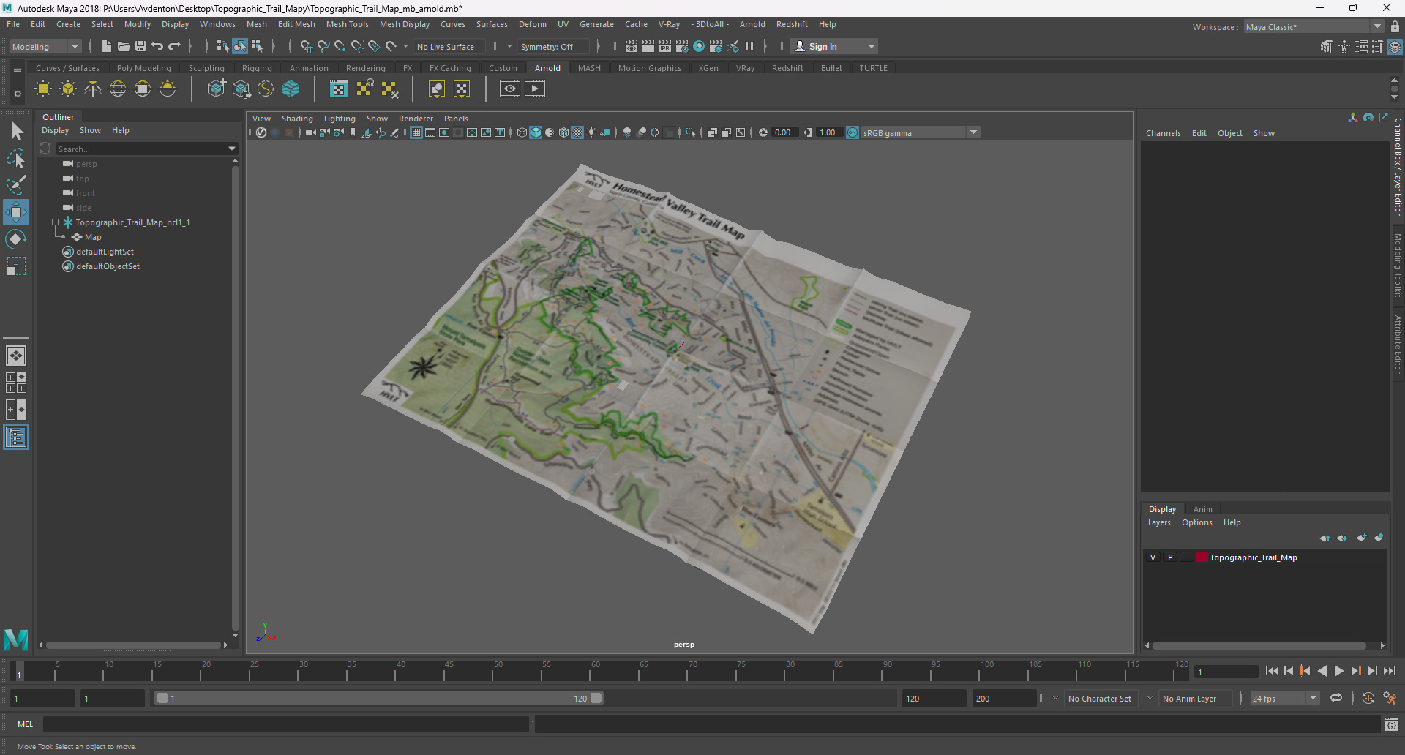Toggle wireframe shading in viewport
The height and width of the screenshot is (755, 1405).
522,132
